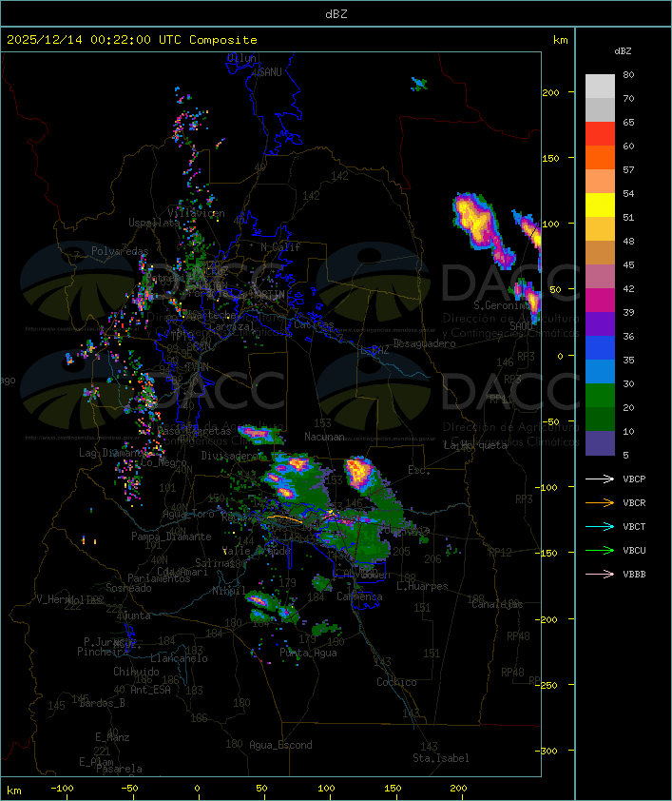Select the gold 48-51 dBZ swatch
Screen dimensions: 672x801
point(600,229)
